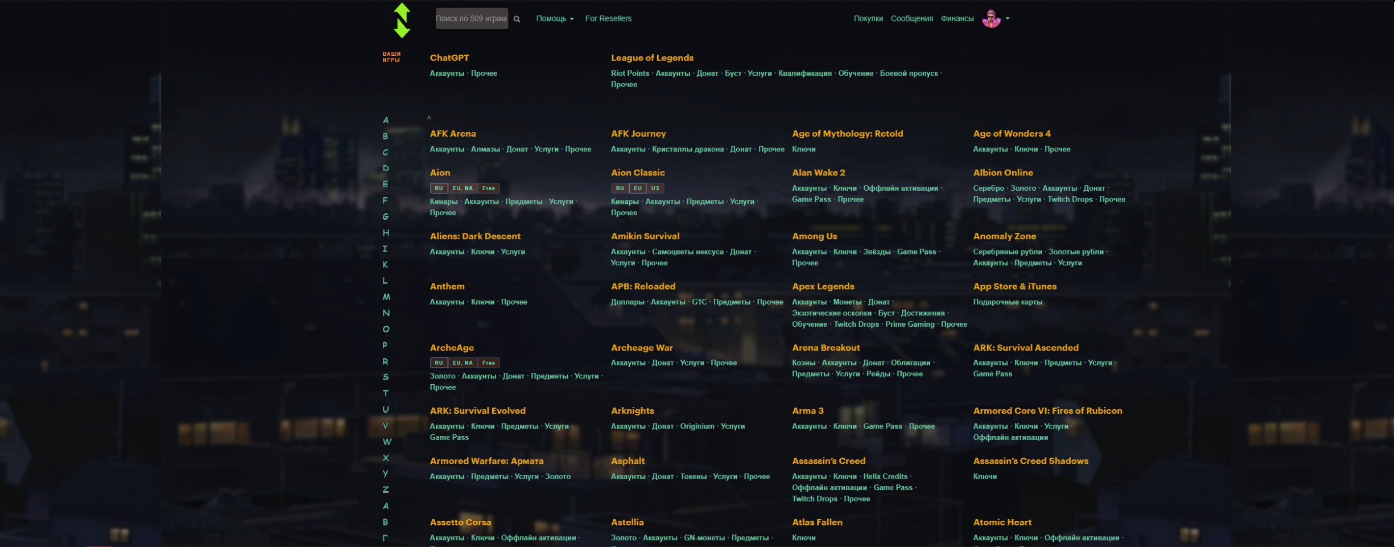Select the Free tag under ArcheAge

tap(489, 363)
